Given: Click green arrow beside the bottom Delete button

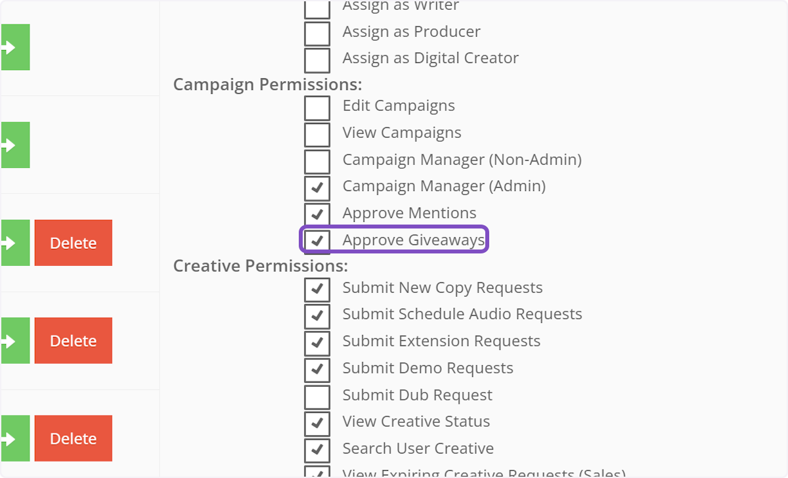Looking at the screenshot, I should (x=14, y=439).
